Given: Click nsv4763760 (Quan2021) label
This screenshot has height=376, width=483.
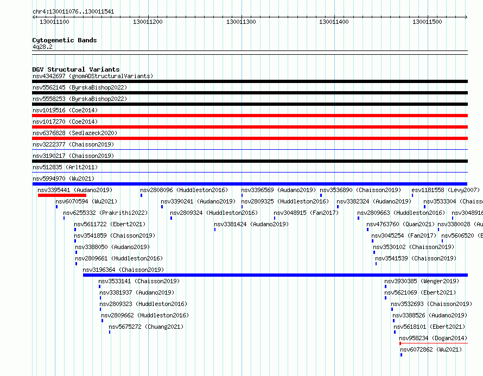Looking at the screenshot, I should pyautogui.click(x=401, y=224).
